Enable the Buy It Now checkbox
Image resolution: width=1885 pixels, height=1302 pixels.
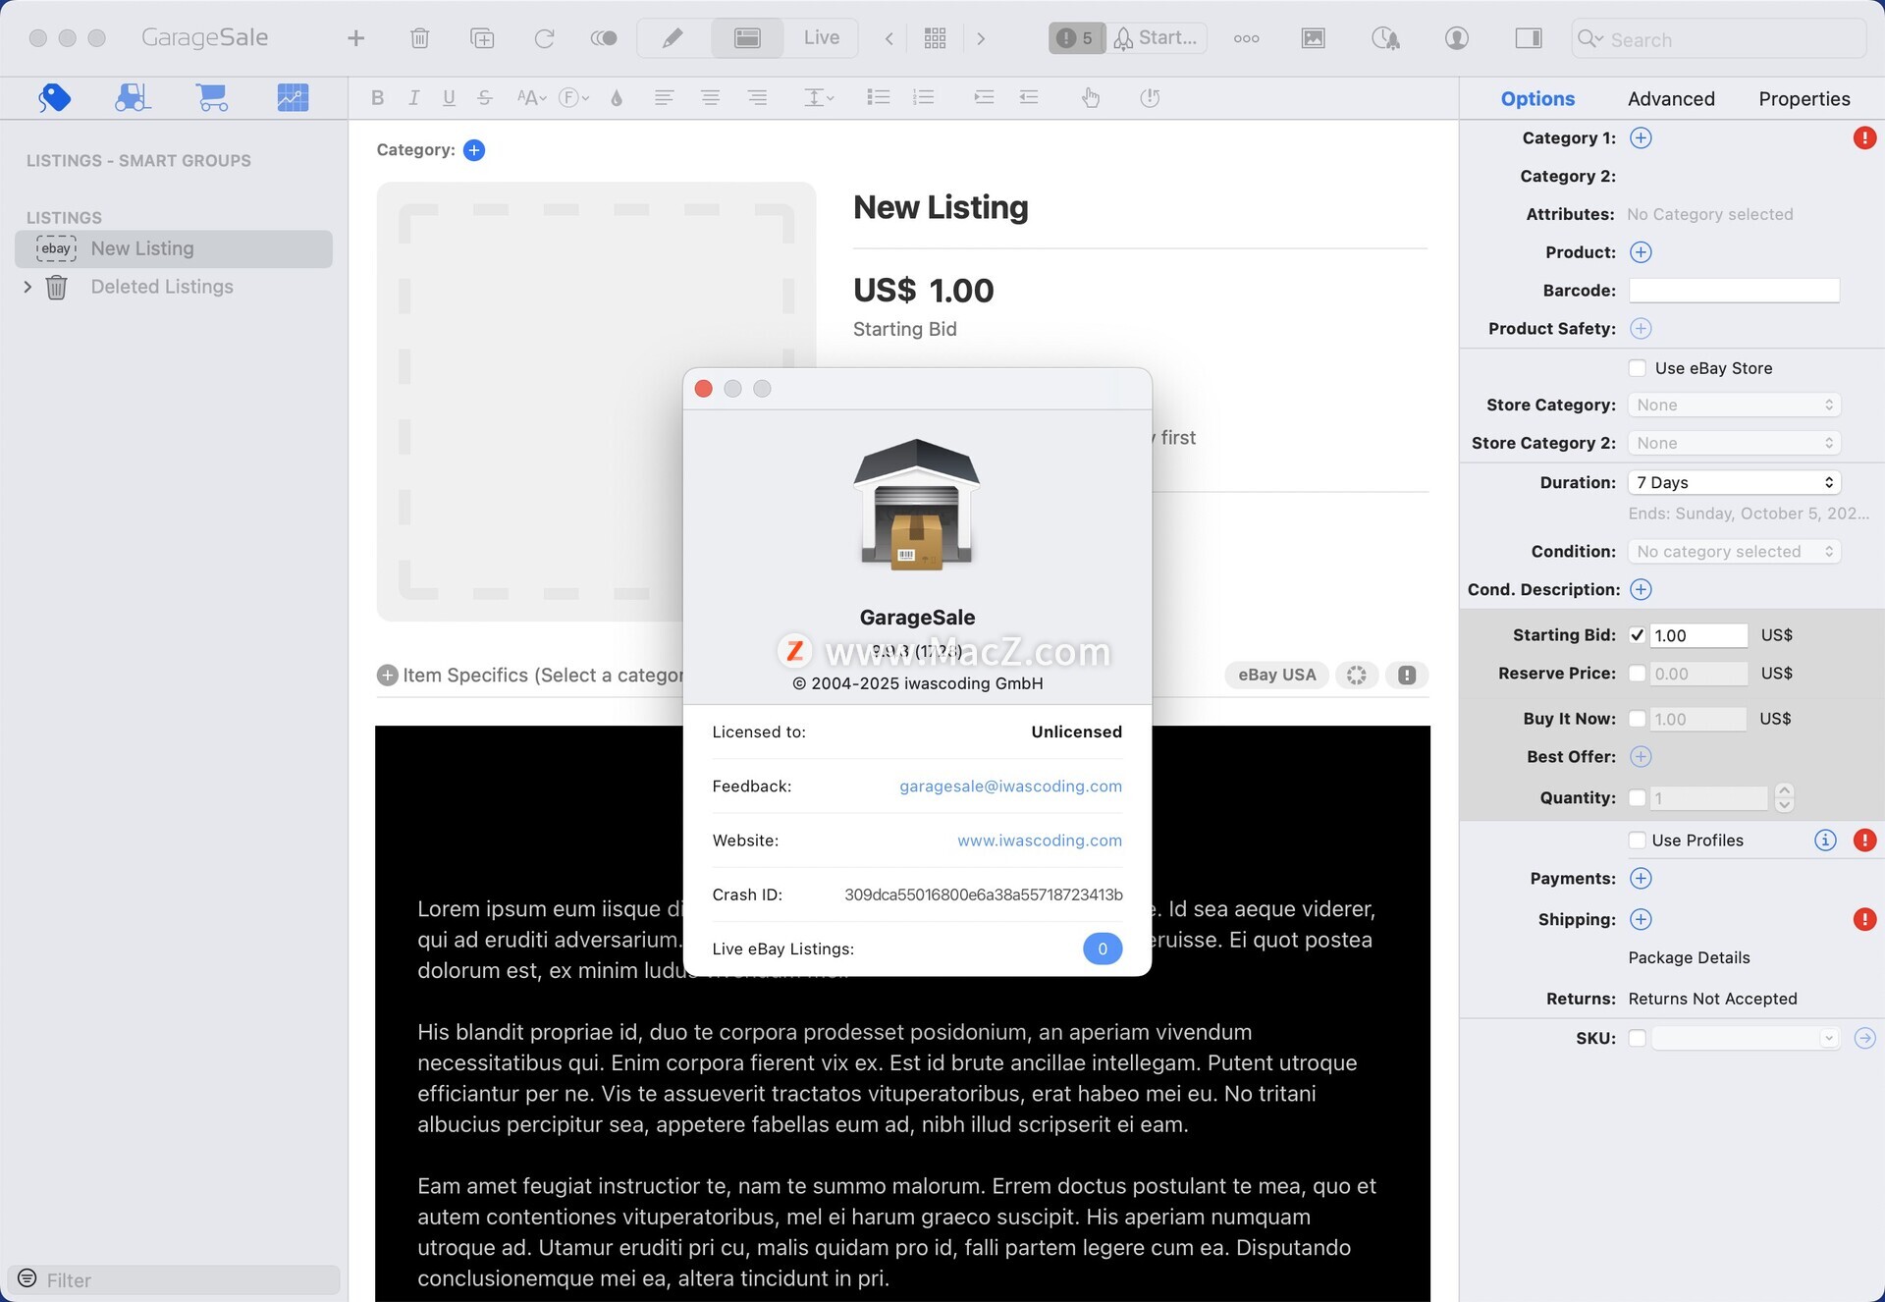pyautogui.click(x=1637, y=719)
